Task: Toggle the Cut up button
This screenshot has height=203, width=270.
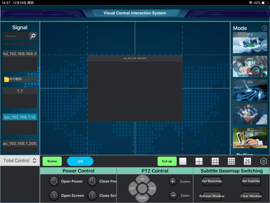Action: coord(167,161)
